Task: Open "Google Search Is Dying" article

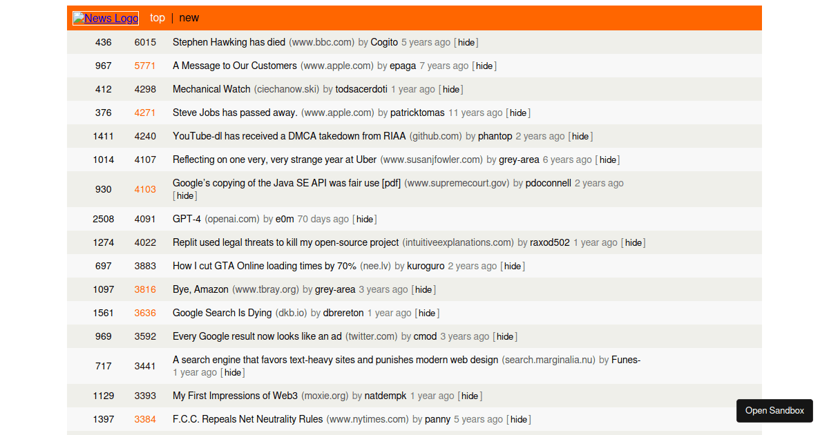Action: 222,313
